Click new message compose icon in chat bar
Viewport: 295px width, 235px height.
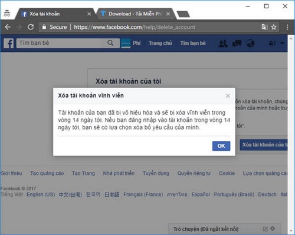(265, 229)
